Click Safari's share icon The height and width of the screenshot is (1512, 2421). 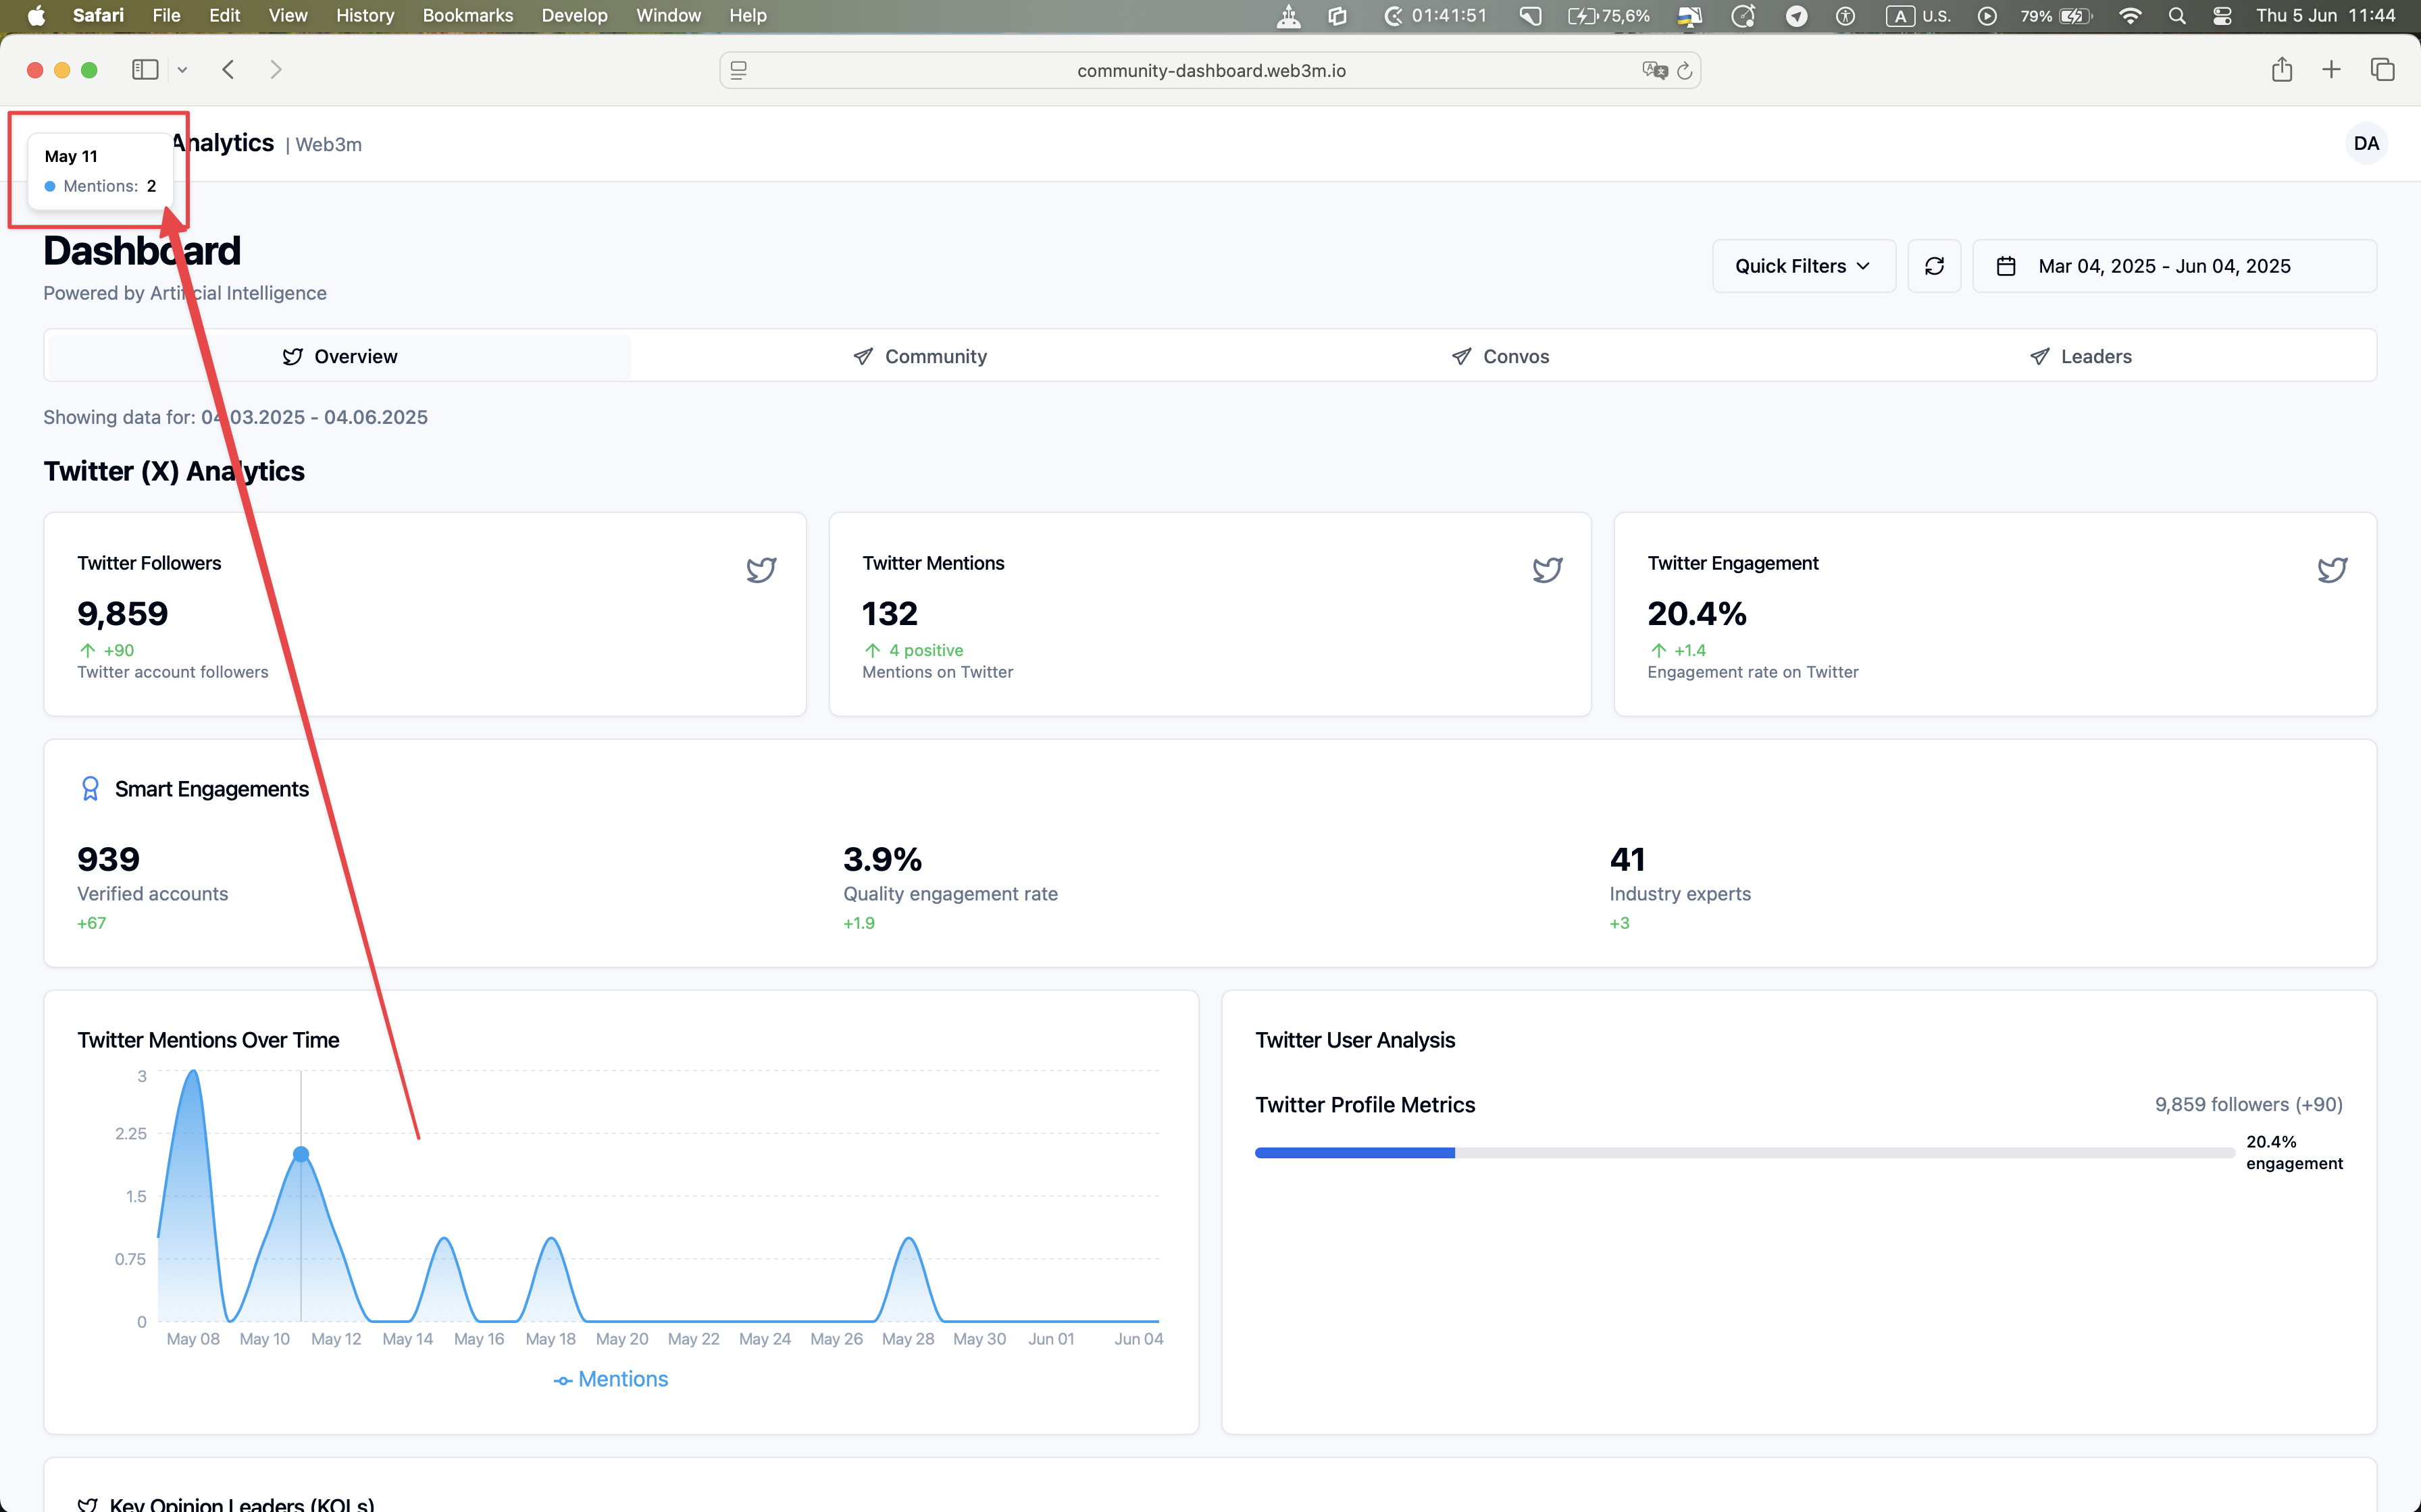[2281, 70]
